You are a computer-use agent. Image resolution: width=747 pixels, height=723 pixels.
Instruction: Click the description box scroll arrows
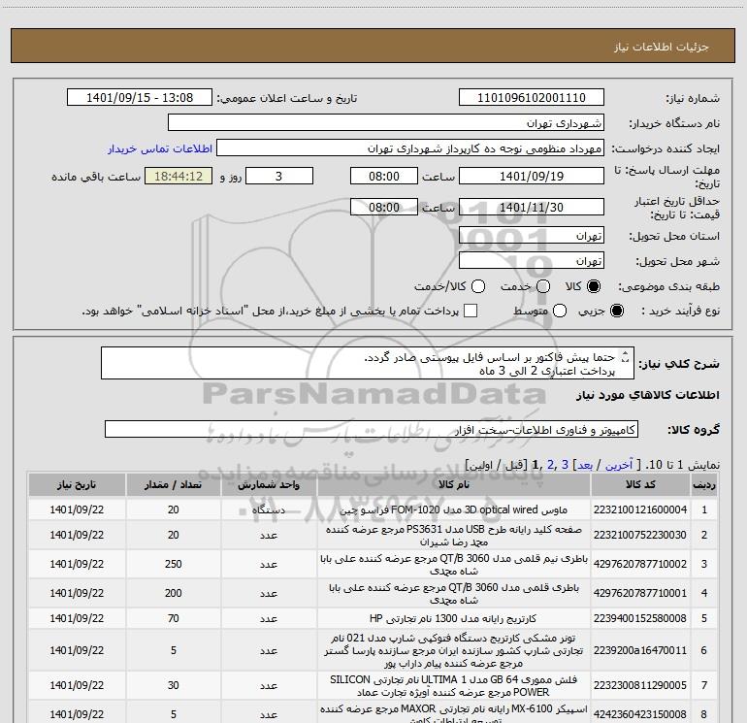(626, 356)
